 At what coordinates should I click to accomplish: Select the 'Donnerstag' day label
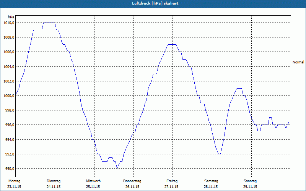[x=132, y=181]
